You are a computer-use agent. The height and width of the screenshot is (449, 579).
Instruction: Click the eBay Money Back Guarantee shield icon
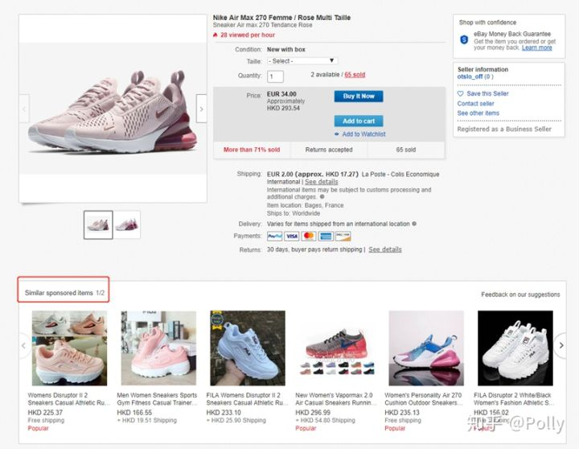(x=464, y=39)
